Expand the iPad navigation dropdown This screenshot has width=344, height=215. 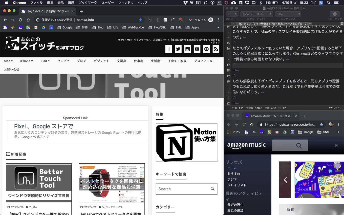(x=45, y=61)
